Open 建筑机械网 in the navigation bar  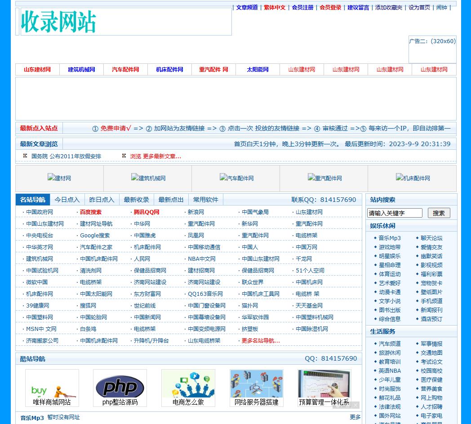(x=81, y=70)
